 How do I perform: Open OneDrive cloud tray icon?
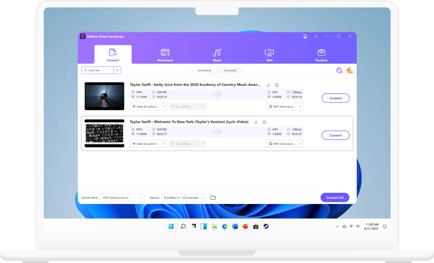(x=344, y=227)
